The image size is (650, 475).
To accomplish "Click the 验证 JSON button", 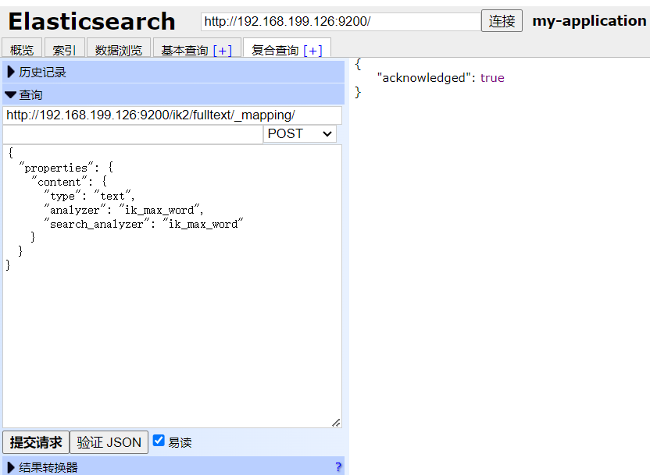I will pyautogui.click(x=109, y=442).
